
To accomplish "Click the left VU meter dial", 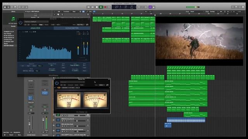I will point(69,100).
